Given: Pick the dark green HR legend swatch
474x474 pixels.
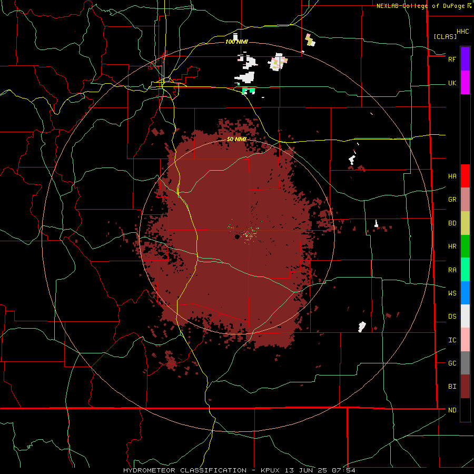Looking at the screenshot, I should (465, 246).
